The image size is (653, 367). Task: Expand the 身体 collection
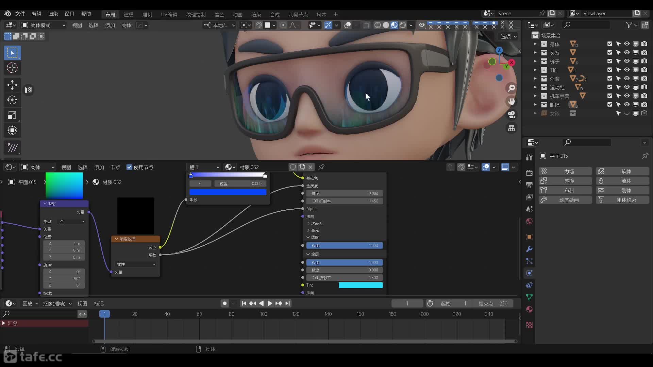pyautogui.click(x=535, y=44)
